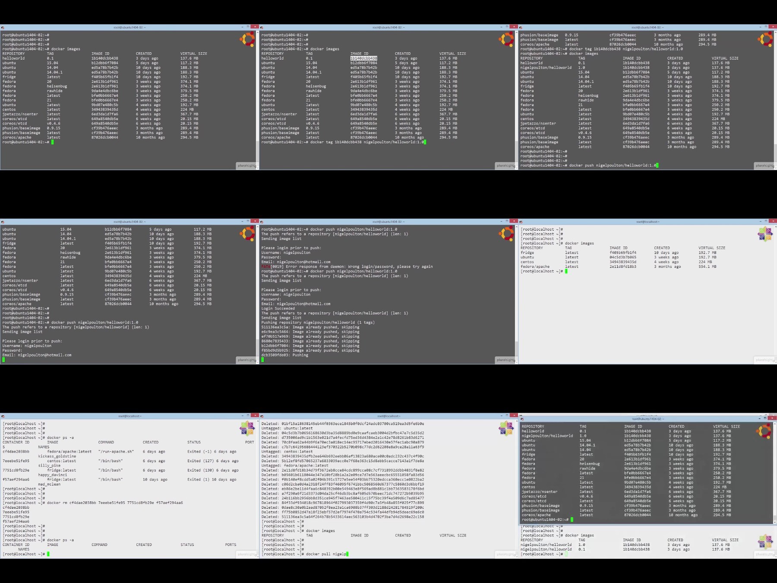Click the CentOS logo beside the fridge and fedora/apache image list
Viewport: 777px width, 583px height.
(765, 234)
